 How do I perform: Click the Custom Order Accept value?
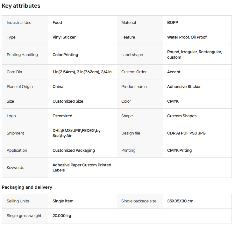click(174, 72)
